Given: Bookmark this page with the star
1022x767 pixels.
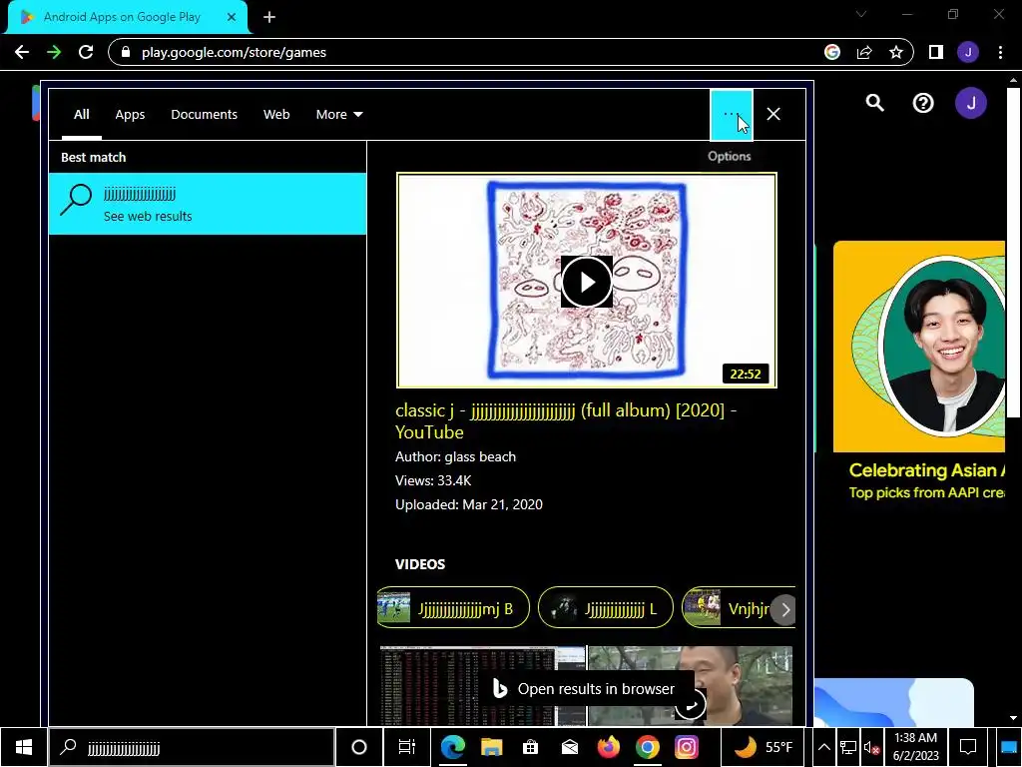Looking at the screenshot, I should point(896,52).
